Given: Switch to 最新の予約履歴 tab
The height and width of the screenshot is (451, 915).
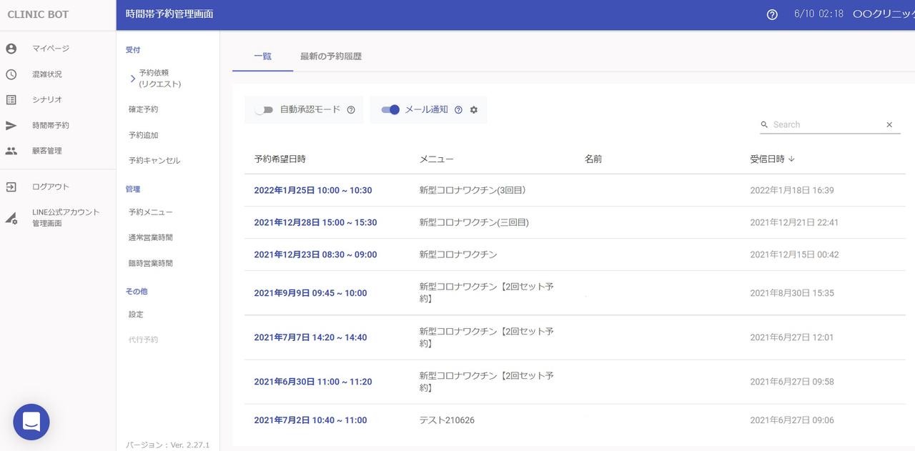Looking at the screenshot, I should point(331,56).
